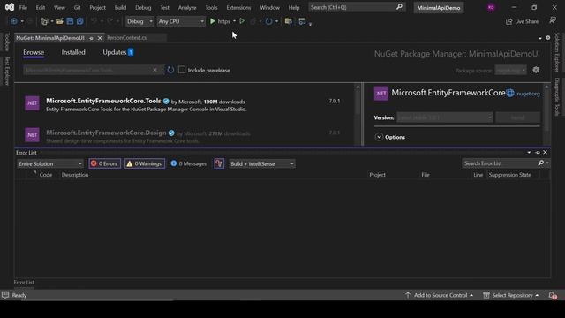
Task: Switch to the Installed tab
Action: click(73, 52)
